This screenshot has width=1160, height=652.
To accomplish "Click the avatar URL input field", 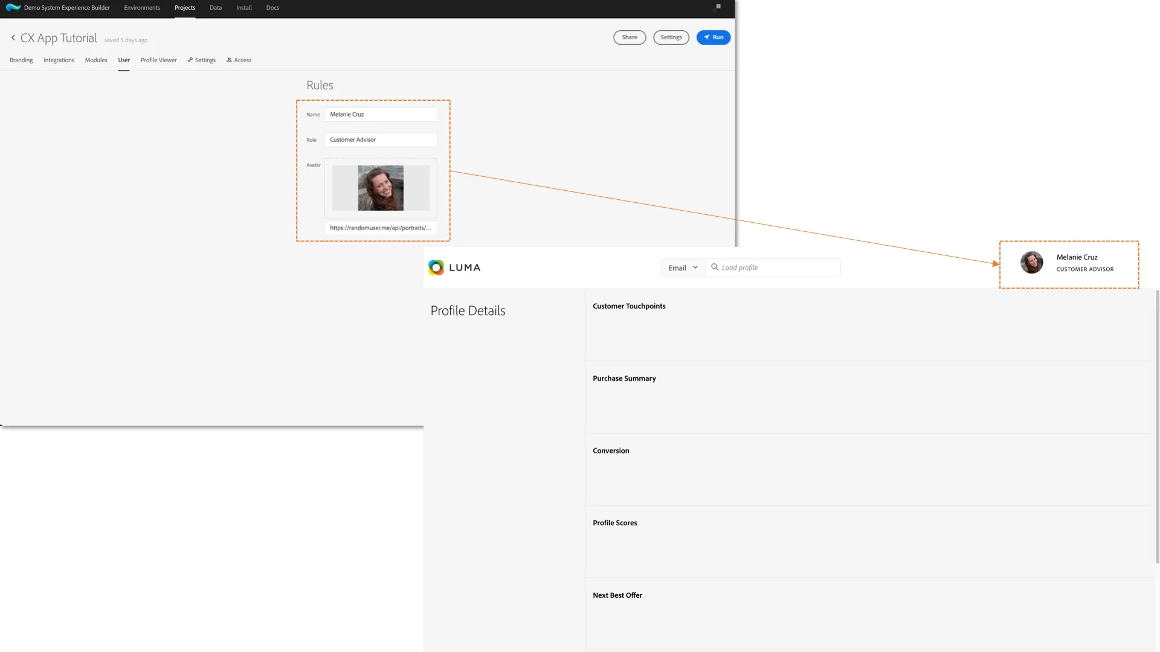I will point(381,228).
